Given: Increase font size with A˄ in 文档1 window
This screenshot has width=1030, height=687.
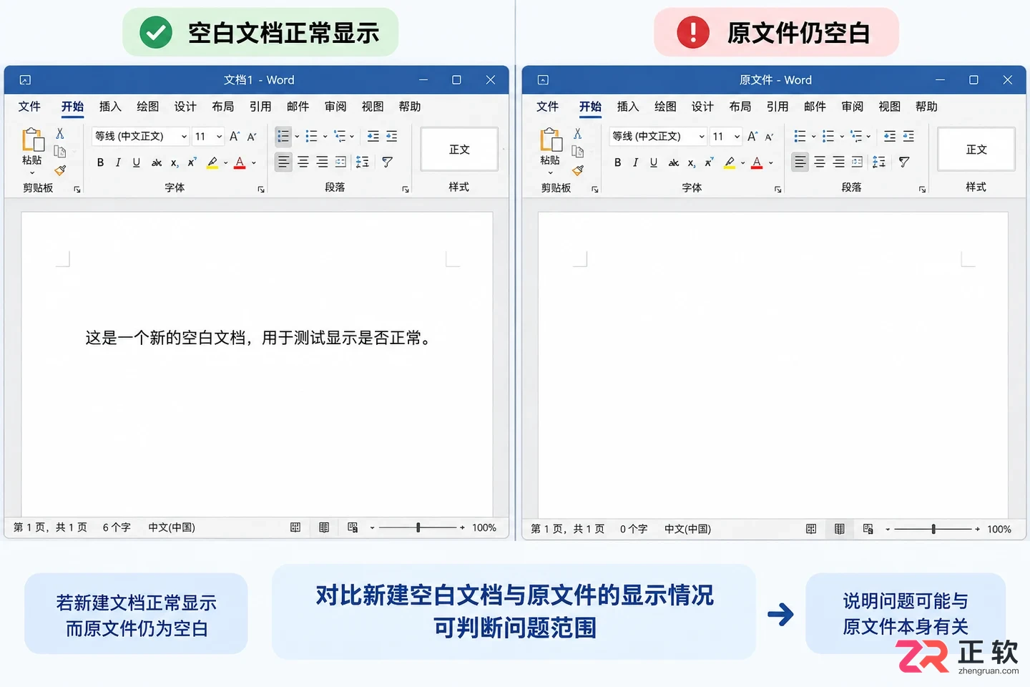Looking at the screenshot, I should (x=234, y=136).
